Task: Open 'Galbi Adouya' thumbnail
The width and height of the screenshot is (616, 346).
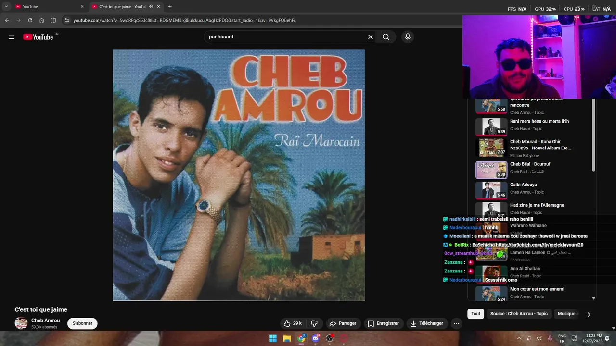Action: 491,190
